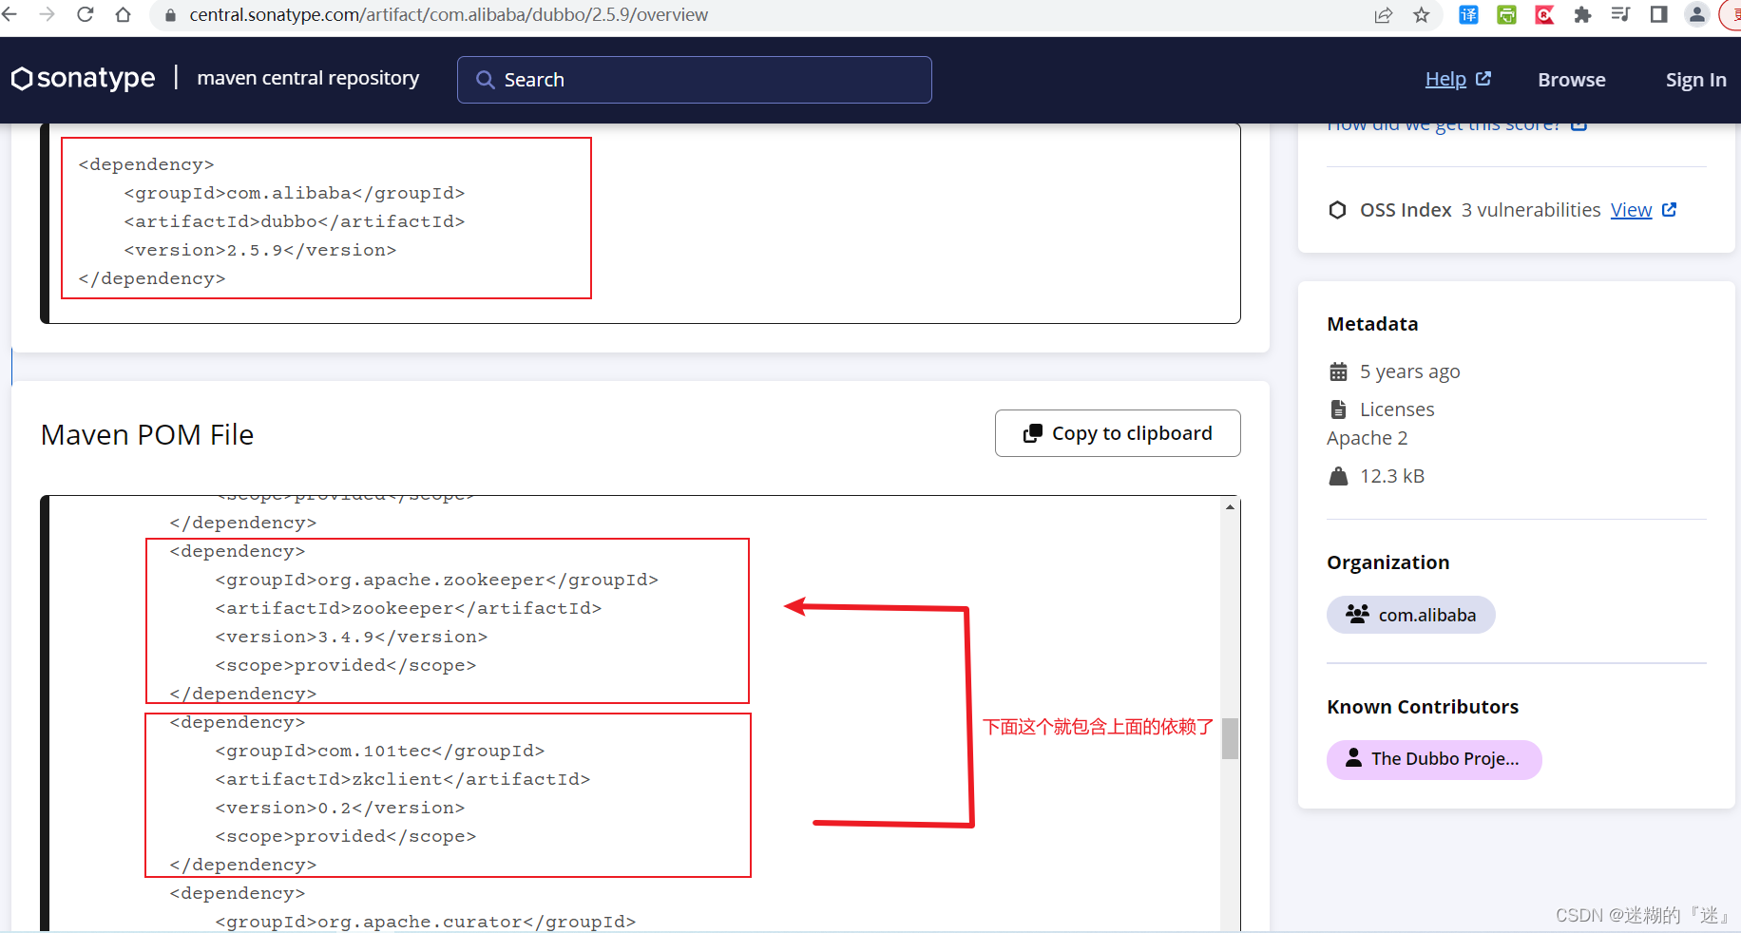This screenshot has width=1741, height=933.
Task: Click the org.apache.zookeeper groupId line
Action: (x=437, y=580)
